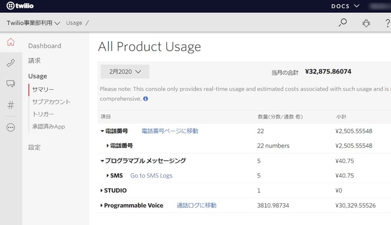Click the 当月の合計 label
This screenshot has height=225, width=391.
(x=285, y=72)
